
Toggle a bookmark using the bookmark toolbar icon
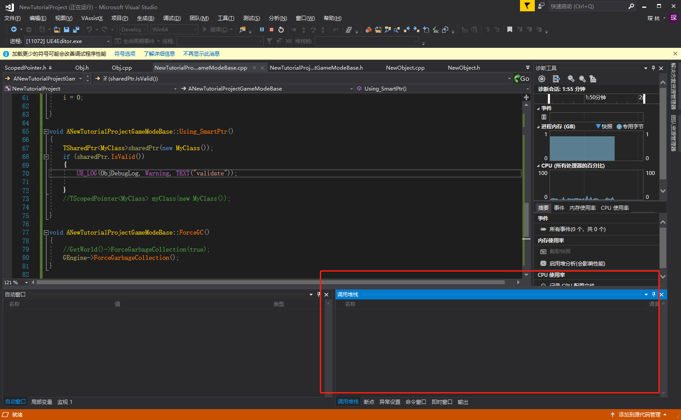click(x=510, y=30)
